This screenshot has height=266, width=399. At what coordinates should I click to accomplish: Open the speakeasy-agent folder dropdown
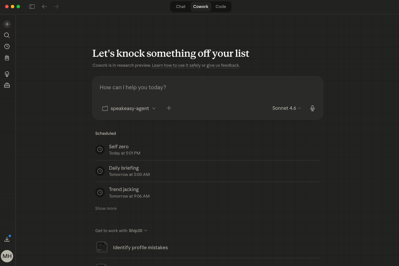[129, 108]
